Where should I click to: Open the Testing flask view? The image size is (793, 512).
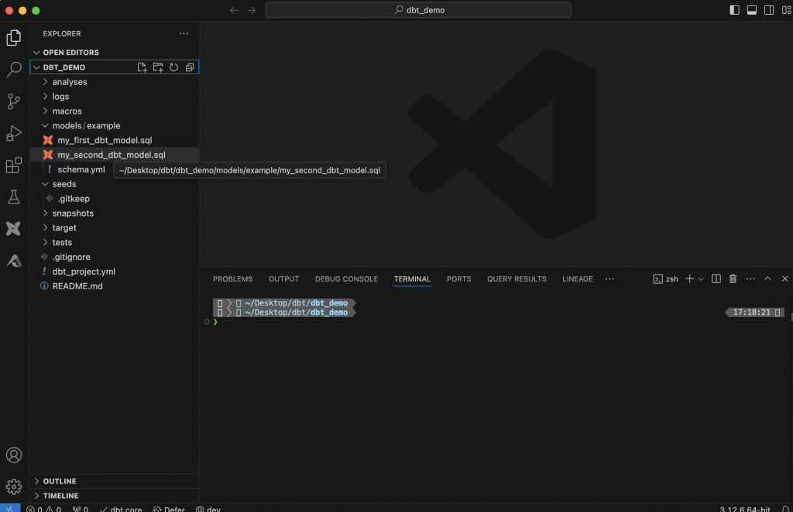[14, 197]
